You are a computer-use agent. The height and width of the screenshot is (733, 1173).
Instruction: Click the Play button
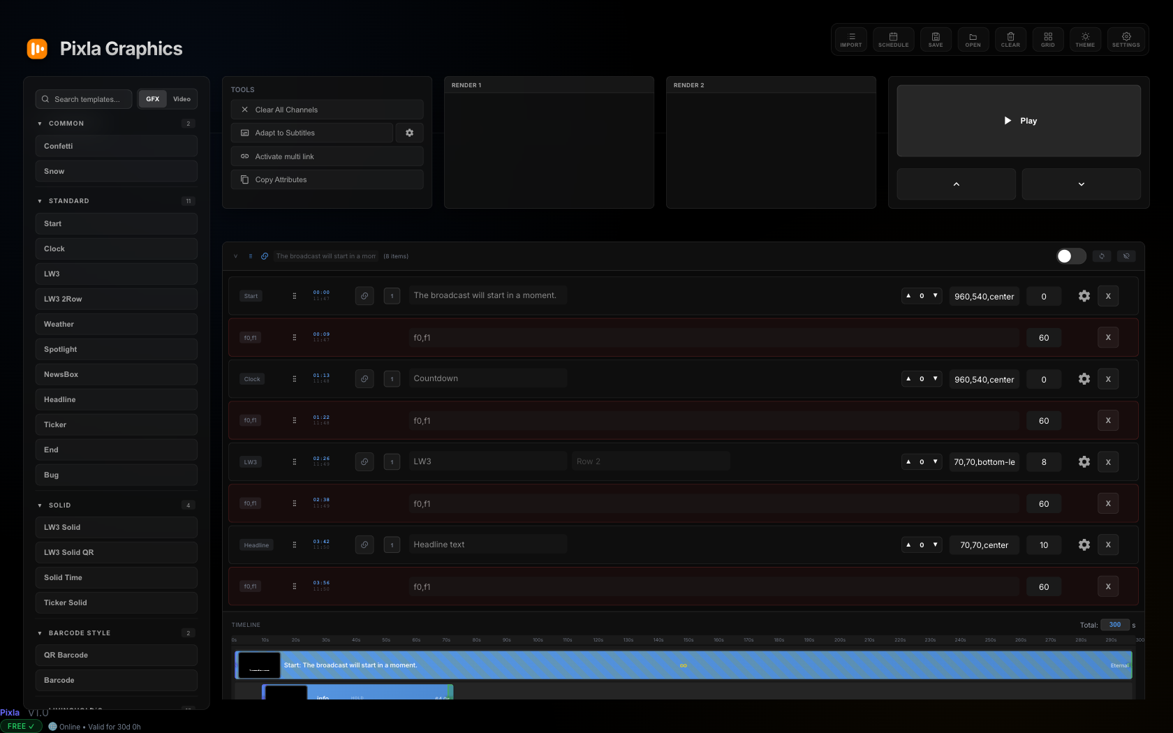click(x=1019, y=121)
